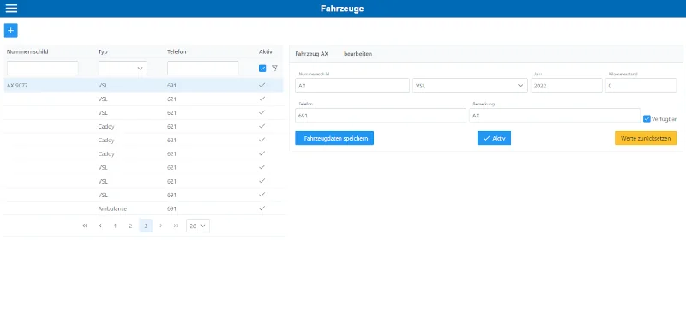Sort by Nummernschild column header
Viewport: 686px width, 331px height.
pyautogui.click(x=27, y=51)
